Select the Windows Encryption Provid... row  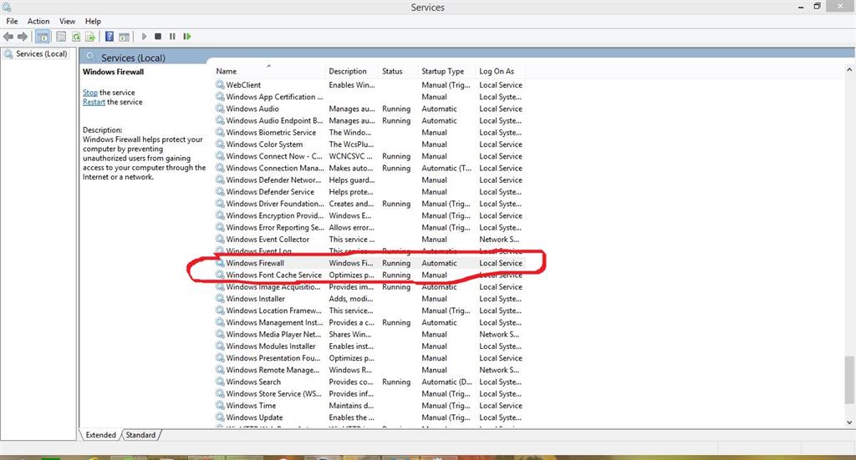pos(369,216)
